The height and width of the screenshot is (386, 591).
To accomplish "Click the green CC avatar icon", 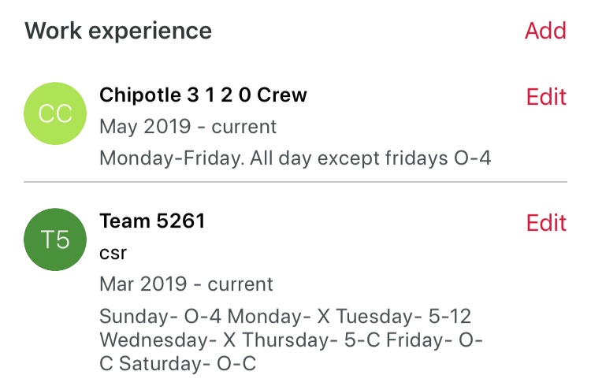I will pos(55,113).
